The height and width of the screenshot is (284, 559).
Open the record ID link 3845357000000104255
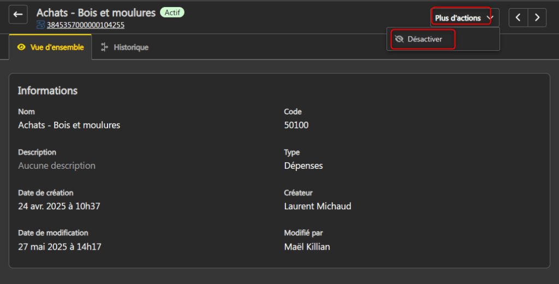click(x=85, y=25)
